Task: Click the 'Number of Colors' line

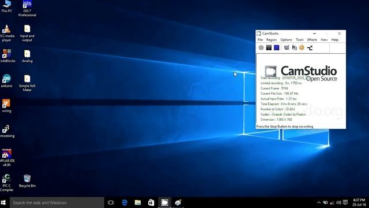Action: [278, 109]
